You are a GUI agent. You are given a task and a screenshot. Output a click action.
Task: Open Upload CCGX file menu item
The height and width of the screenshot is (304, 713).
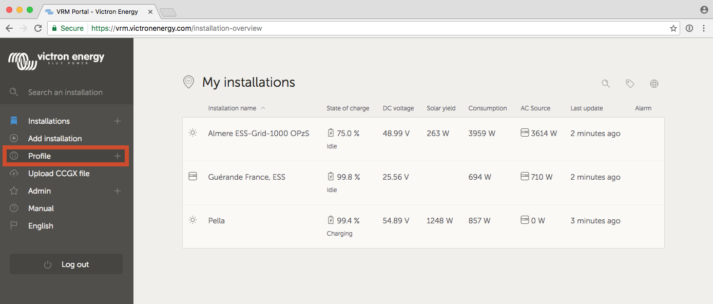pyautogui.click(x=59, y=174)
